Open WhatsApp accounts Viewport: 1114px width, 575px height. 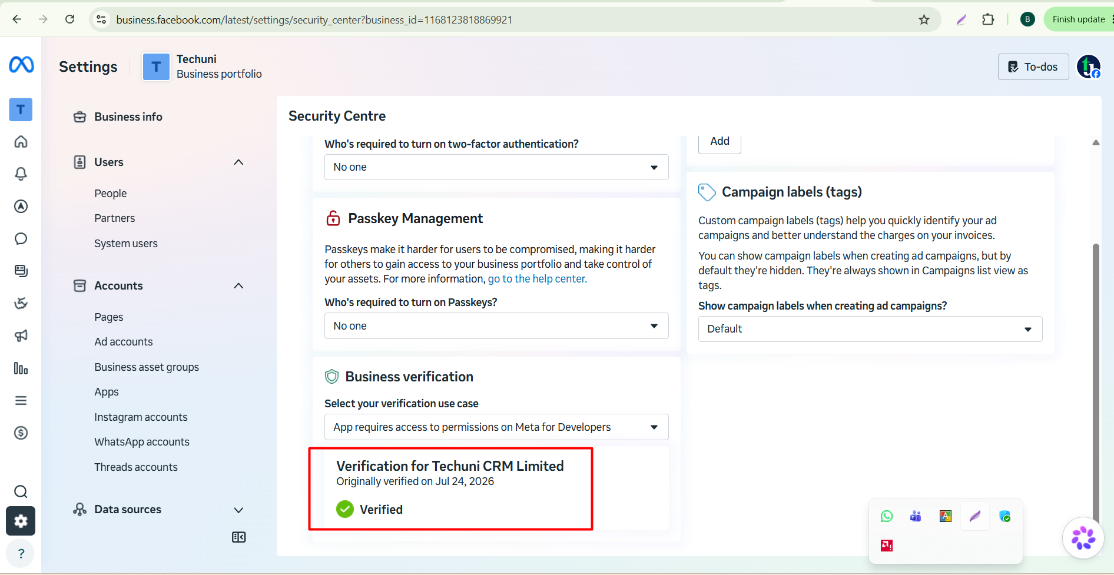point(142,441)
